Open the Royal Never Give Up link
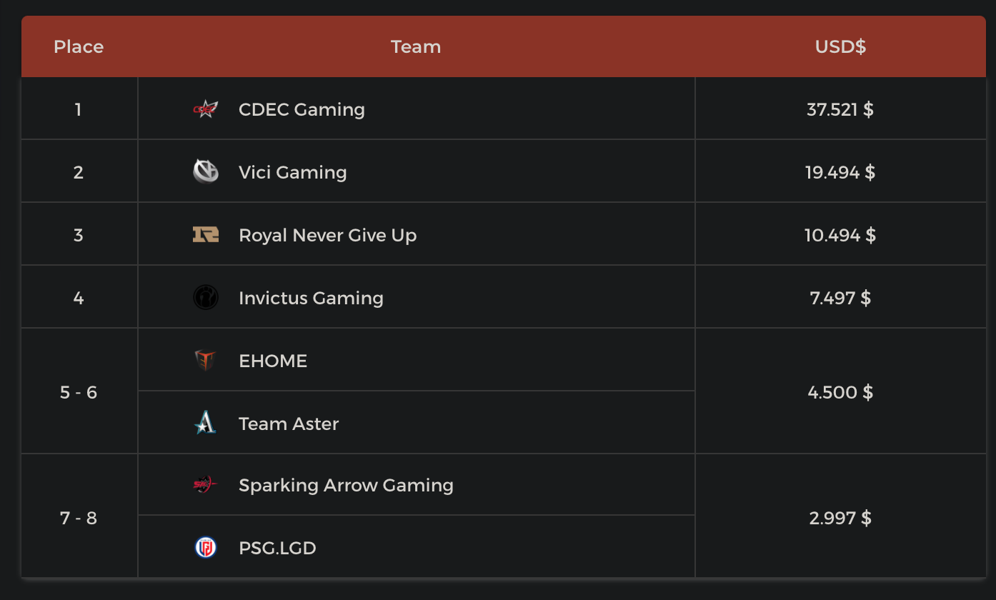Viewport: 996px width, 600px height. tap(327, 235)
